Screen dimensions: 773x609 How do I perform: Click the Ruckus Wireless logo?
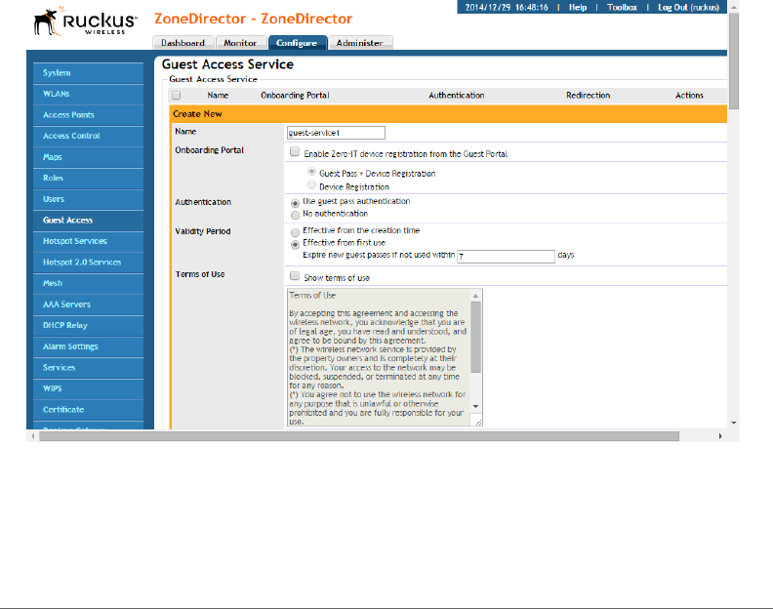tap(85, 21)
